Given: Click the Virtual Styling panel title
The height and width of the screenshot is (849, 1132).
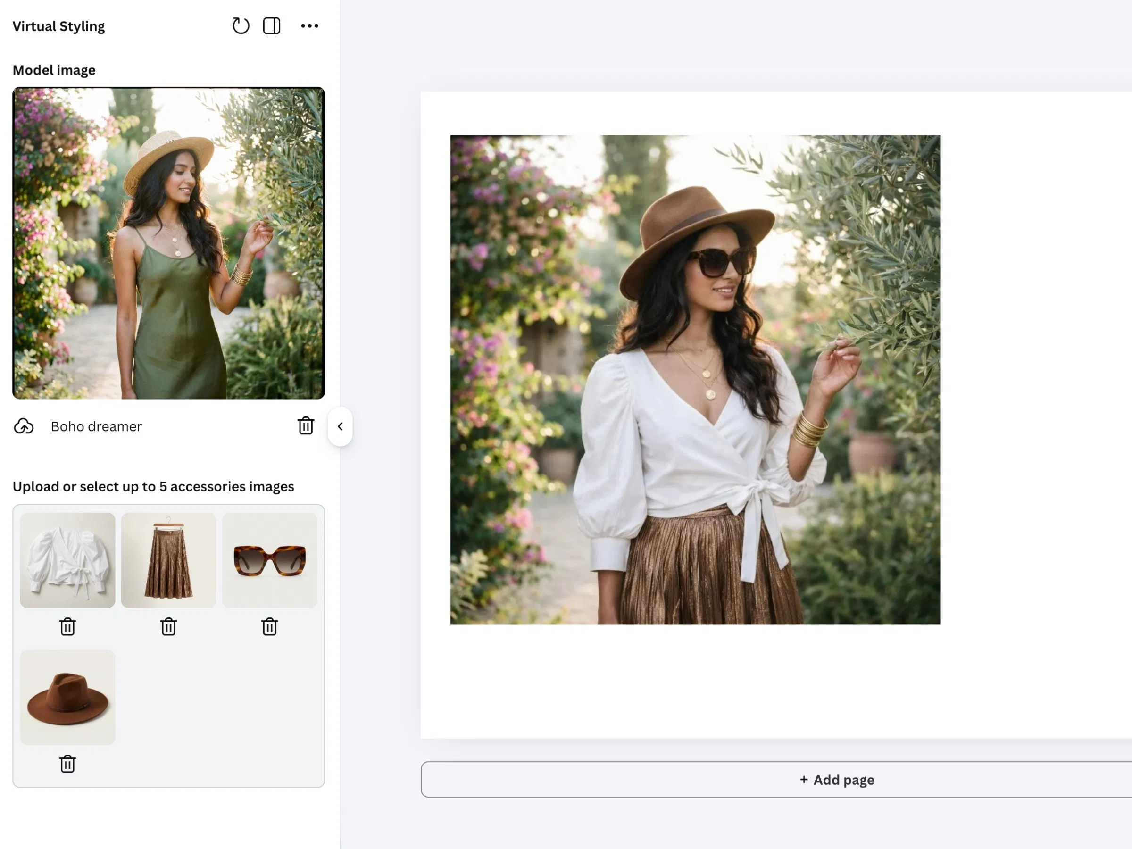Looking at the screenshot, I should [x=58, y=26].
